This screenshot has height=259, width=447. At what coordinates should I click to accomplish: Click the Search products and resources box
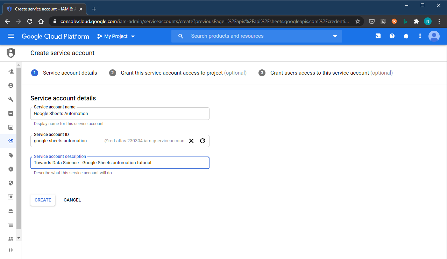point(257,36)
